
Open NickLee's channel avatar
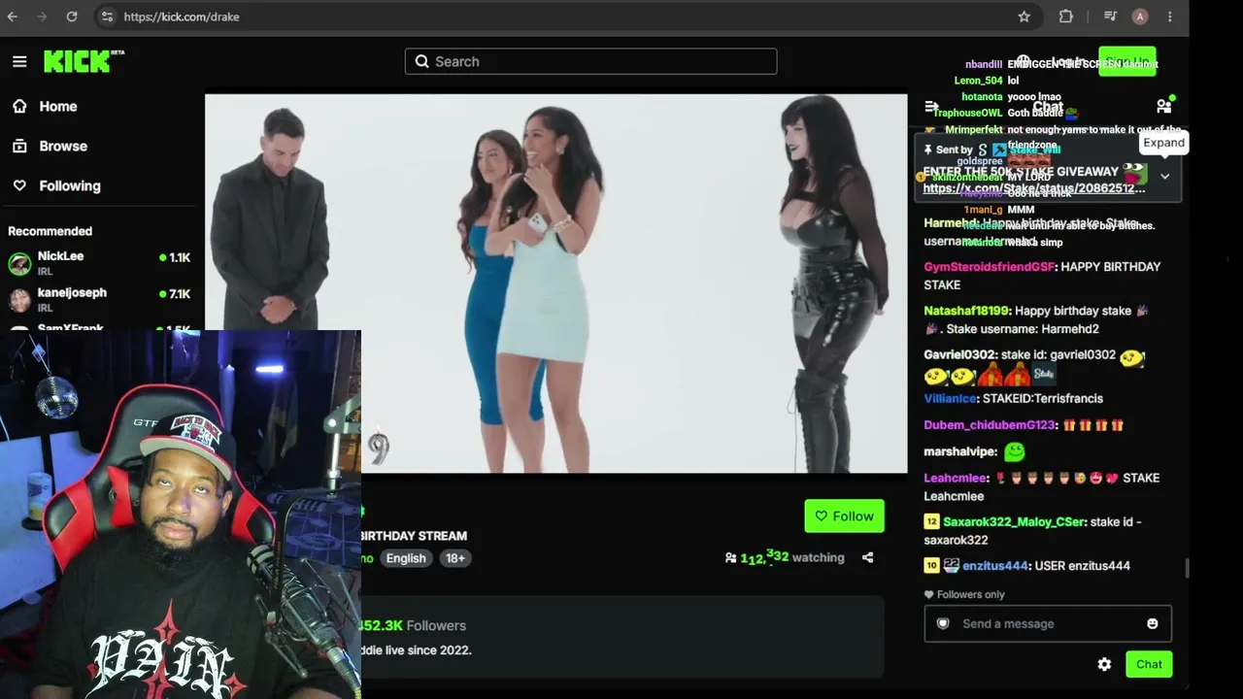pos(19,263)
